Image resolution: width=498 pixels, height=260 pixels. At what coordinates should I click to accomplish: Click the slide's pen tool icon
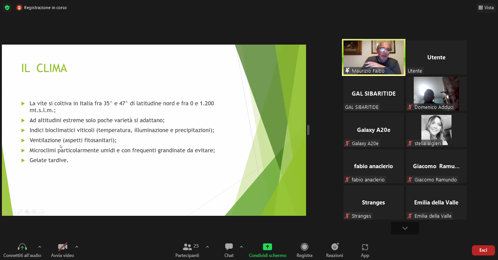tap(20, 212)
